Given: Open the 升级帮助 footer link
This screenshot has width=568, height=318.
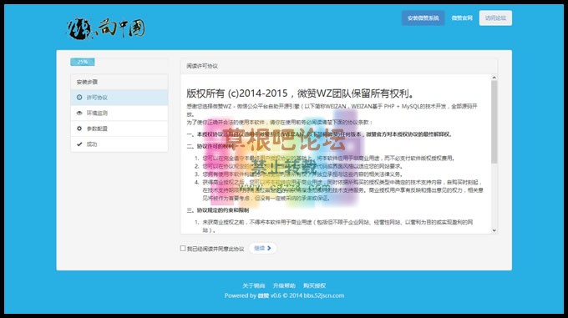Looking at the screenshot, I should click(284, 285).
